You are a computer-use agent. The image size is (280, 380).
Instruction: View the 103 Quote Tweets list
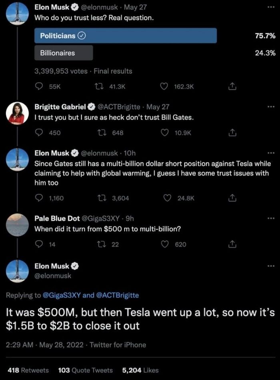pos(86,370)
